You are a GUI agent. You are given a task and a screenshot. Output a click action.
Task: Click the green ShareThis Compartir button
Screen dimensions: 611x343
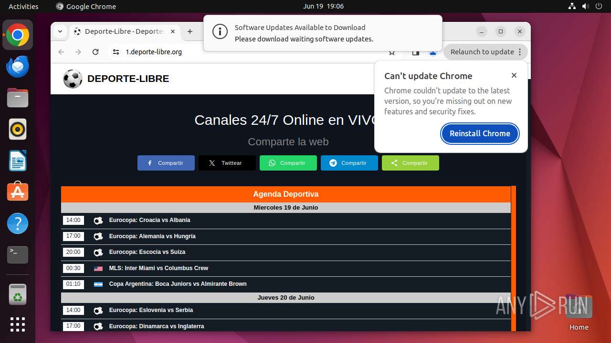[x=411, y=163]
